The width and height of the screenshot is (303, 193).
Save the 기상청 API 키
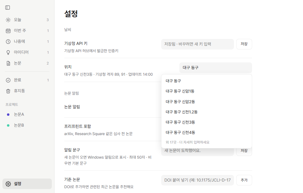(244, 44)
